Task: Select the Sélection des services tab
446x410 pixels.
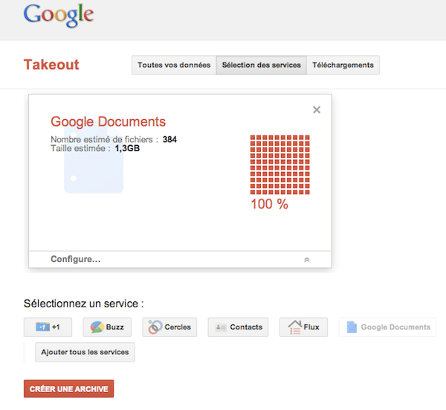Action: 261,65
